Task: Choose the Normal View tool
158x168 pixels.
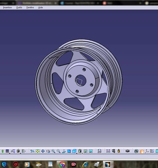Action: click(x=64, y=151)
